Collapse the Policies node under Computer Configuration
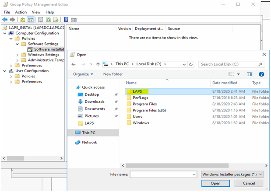The width and height of the screenshot is (271, 192). (11, 38)
